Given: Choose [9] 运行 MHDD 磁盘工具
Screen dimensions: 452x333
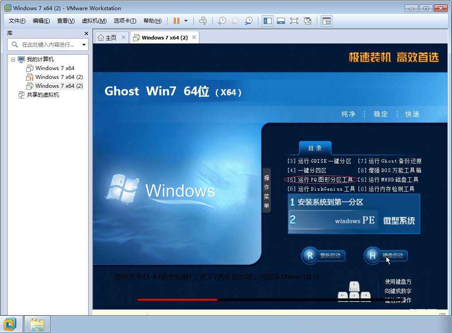Looking at the screenshot, I should (388, 180).
